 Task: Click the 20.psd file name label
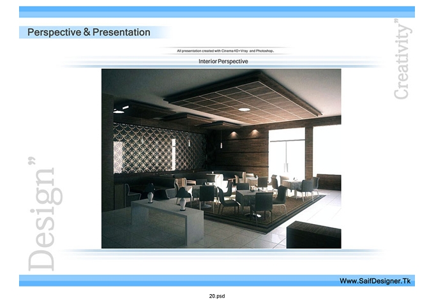pyautogui.click(x=217, y=296)
